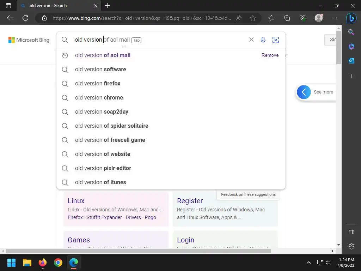Select suggestion 'old version software'
The height and width of the screenshot is (271, 361).
point(171,70)
